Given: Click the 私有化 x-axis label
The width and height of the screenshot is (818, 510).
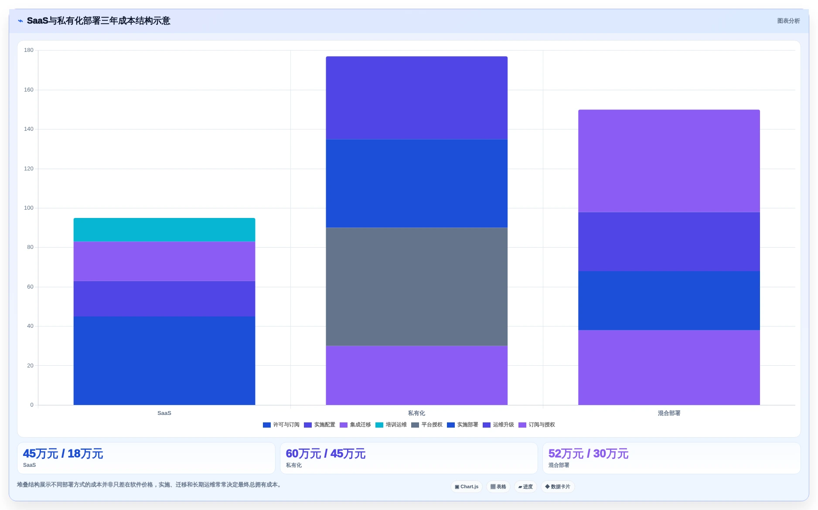Looking at the screenshot, I should click(416, 413).
